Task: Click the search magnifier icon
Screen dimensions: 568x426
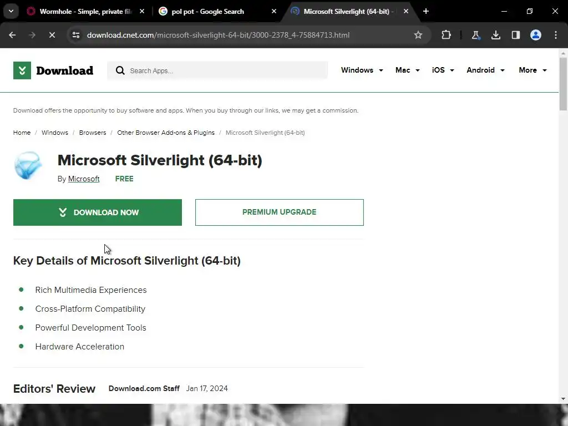Action: coord(120,70)
